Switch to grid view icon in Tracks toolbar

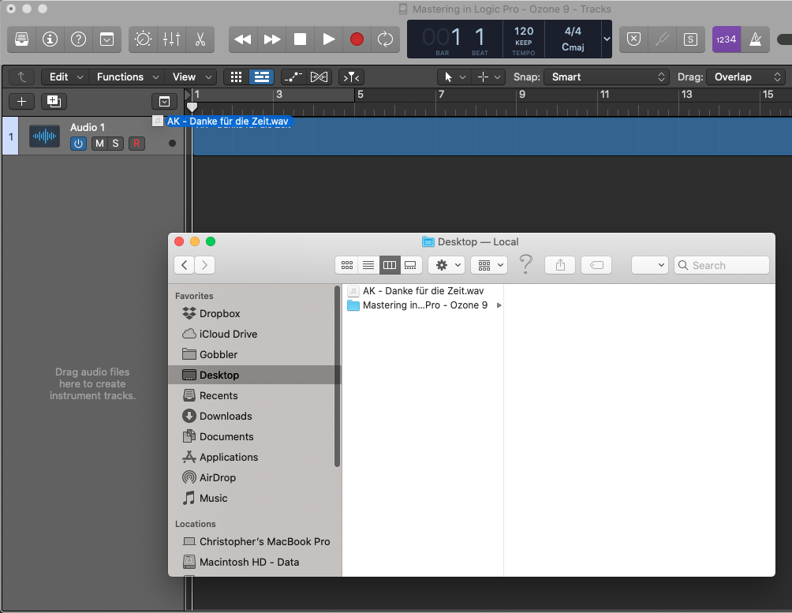(x=236, y=77)
